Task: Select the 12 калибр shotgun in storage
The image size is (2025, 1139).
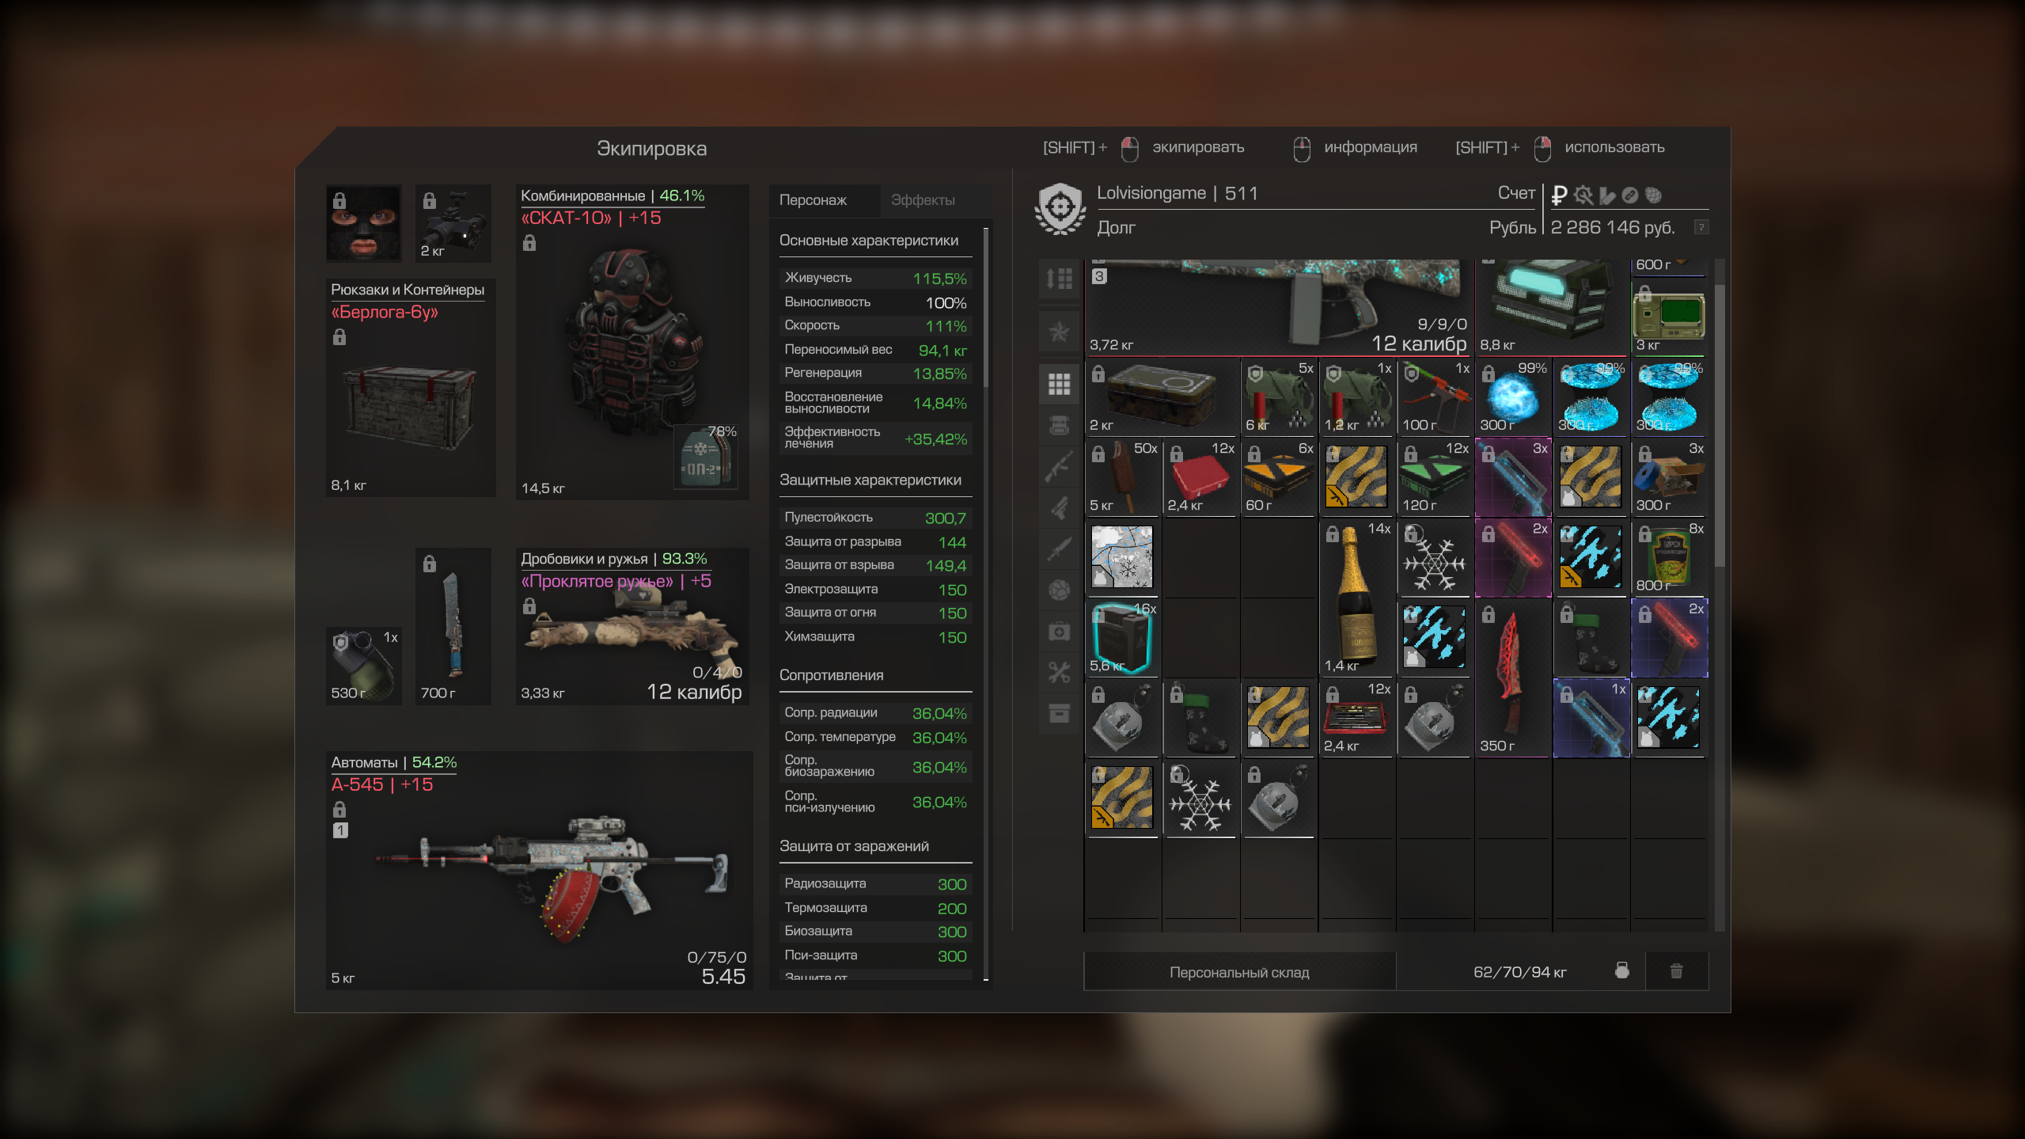Action: point(1278,307)
